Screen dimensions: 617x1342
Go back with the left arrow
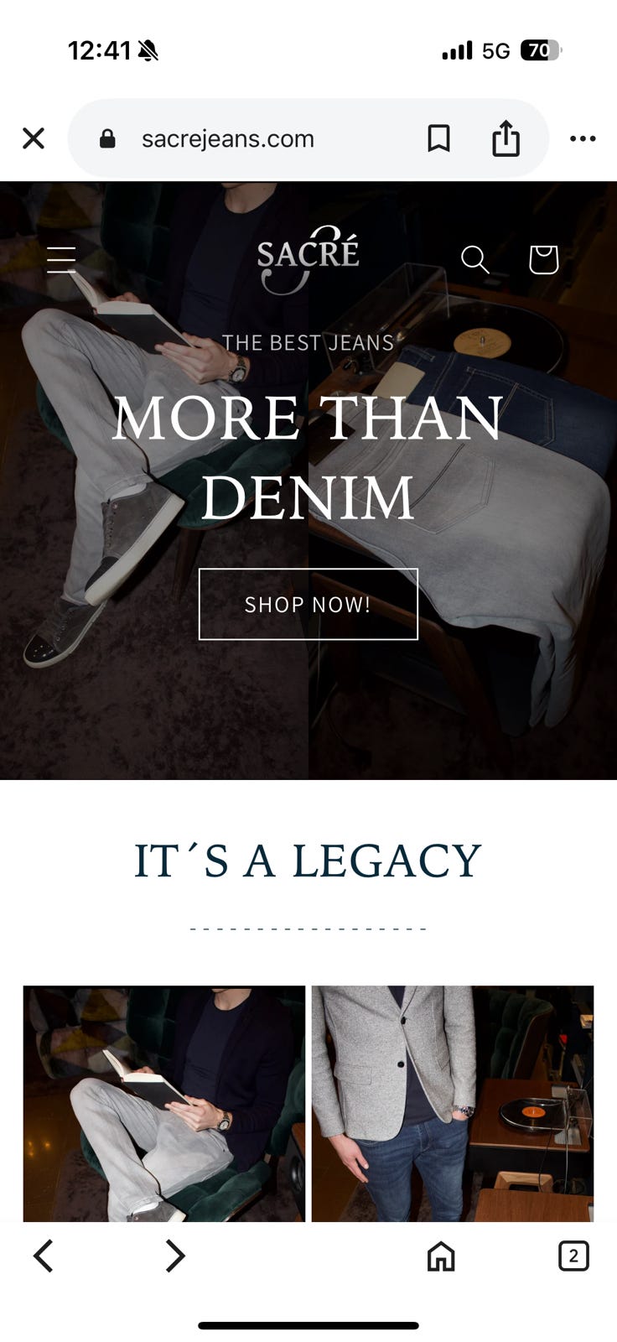pos(44,1256)
